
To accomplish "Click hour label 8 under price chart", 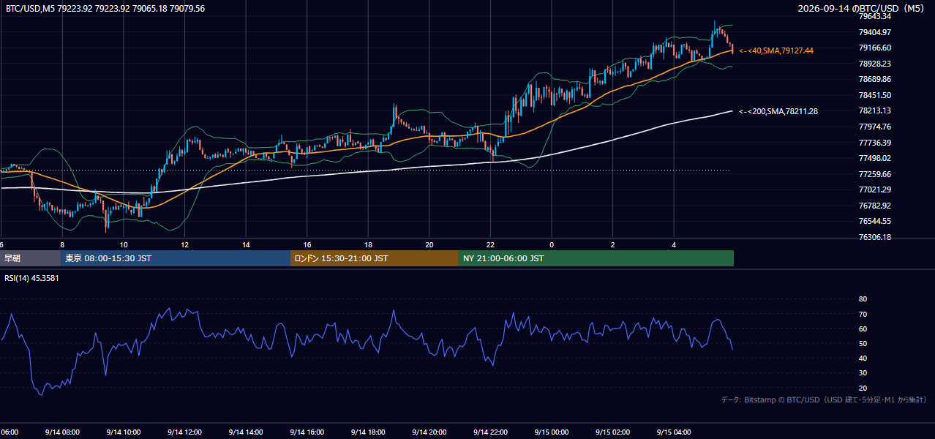I will coord(62,244).
